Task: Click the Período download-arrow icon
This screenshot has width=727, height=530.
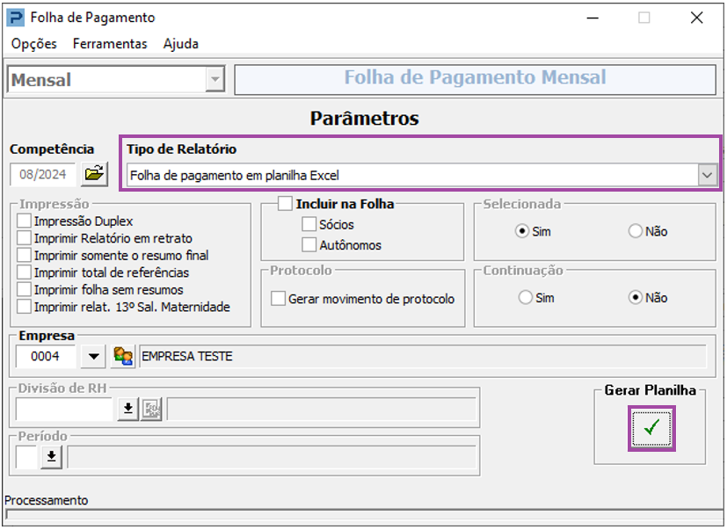Action: pos(51,455)
